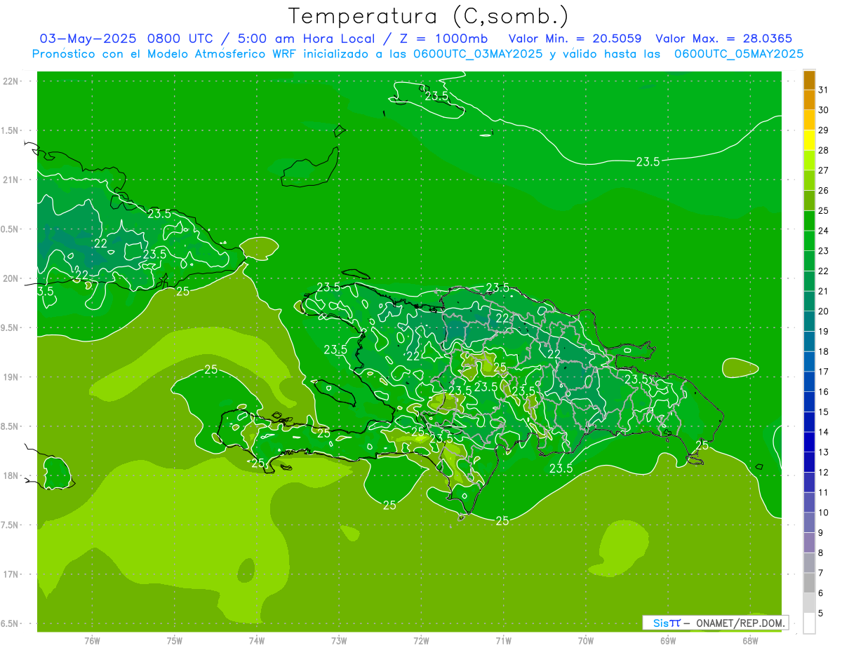This screenshot has width=842, height=650.
Task: Click the "Temperatura (C,somb.)" map title
Action: [429, 16]
